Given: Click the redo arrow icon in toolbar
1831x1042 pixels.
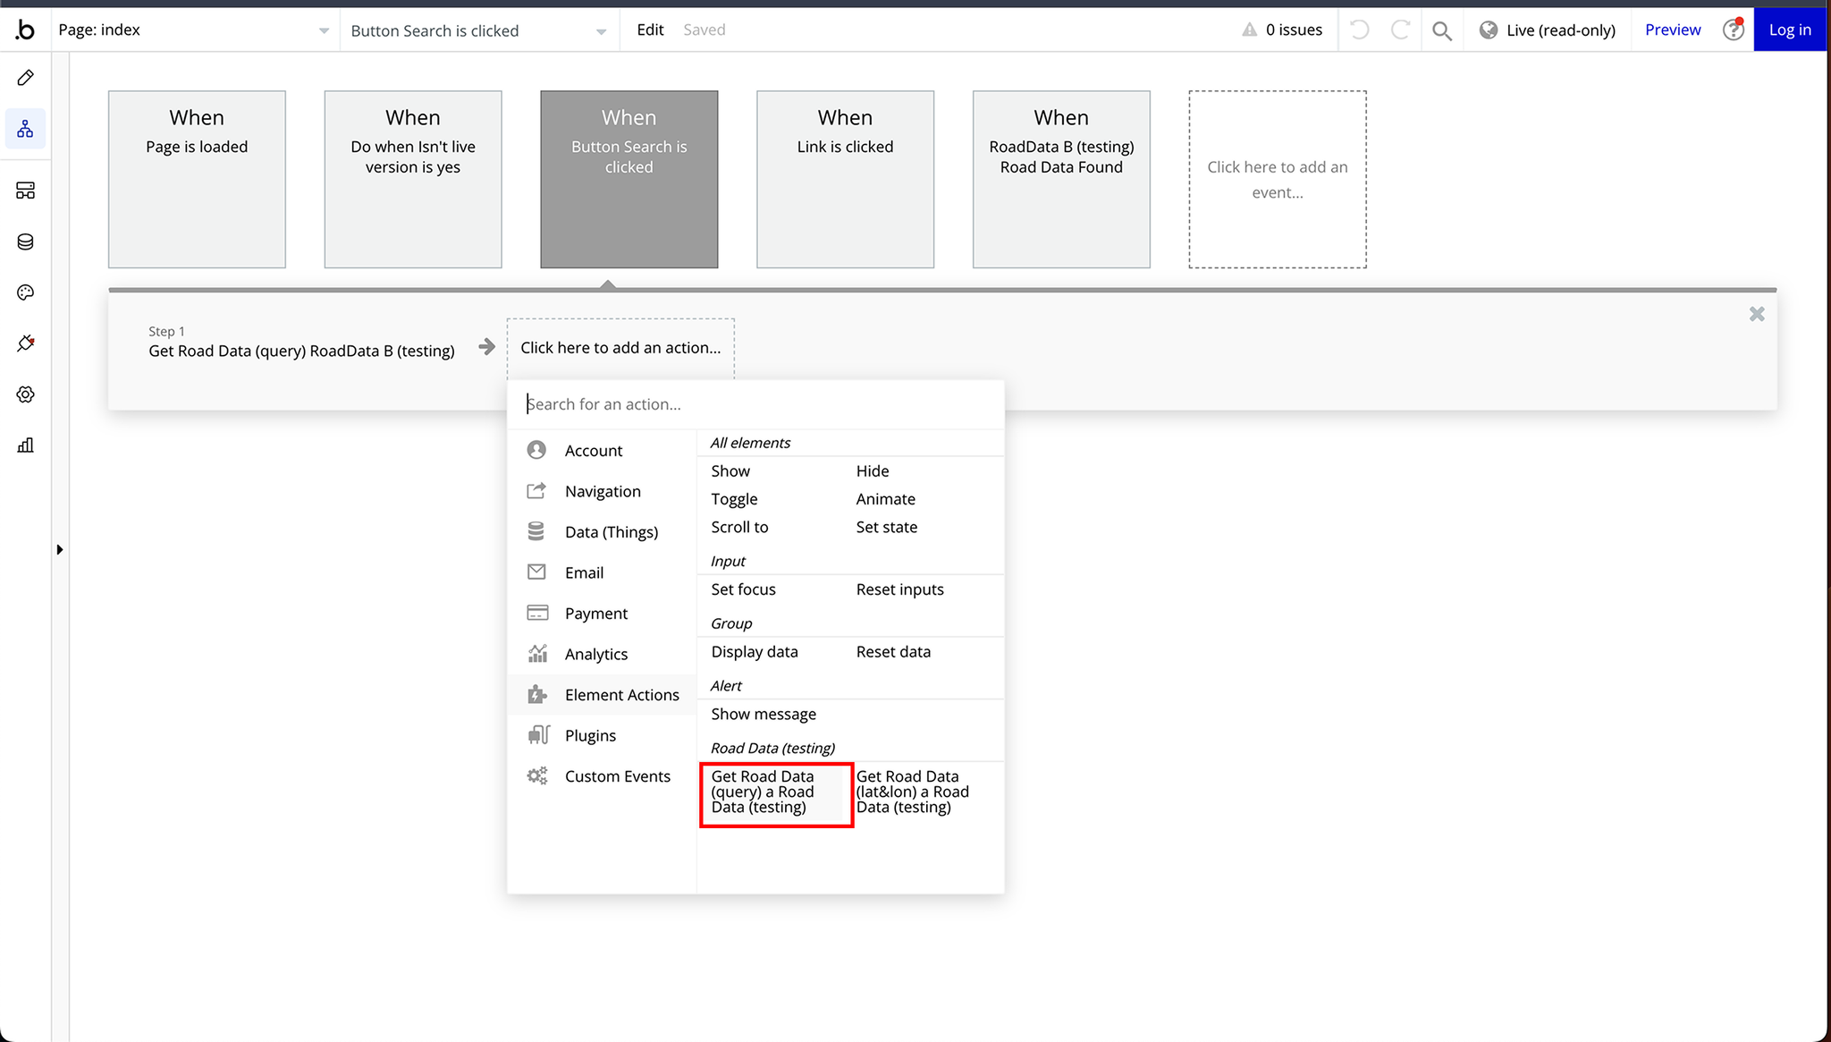Looking at the screenshot, I should (x=1400, y=30).
